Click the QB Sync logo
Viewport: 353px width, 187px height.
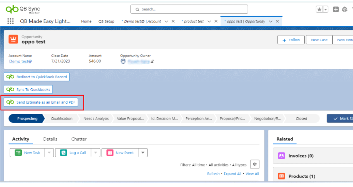tap(23, 9)
